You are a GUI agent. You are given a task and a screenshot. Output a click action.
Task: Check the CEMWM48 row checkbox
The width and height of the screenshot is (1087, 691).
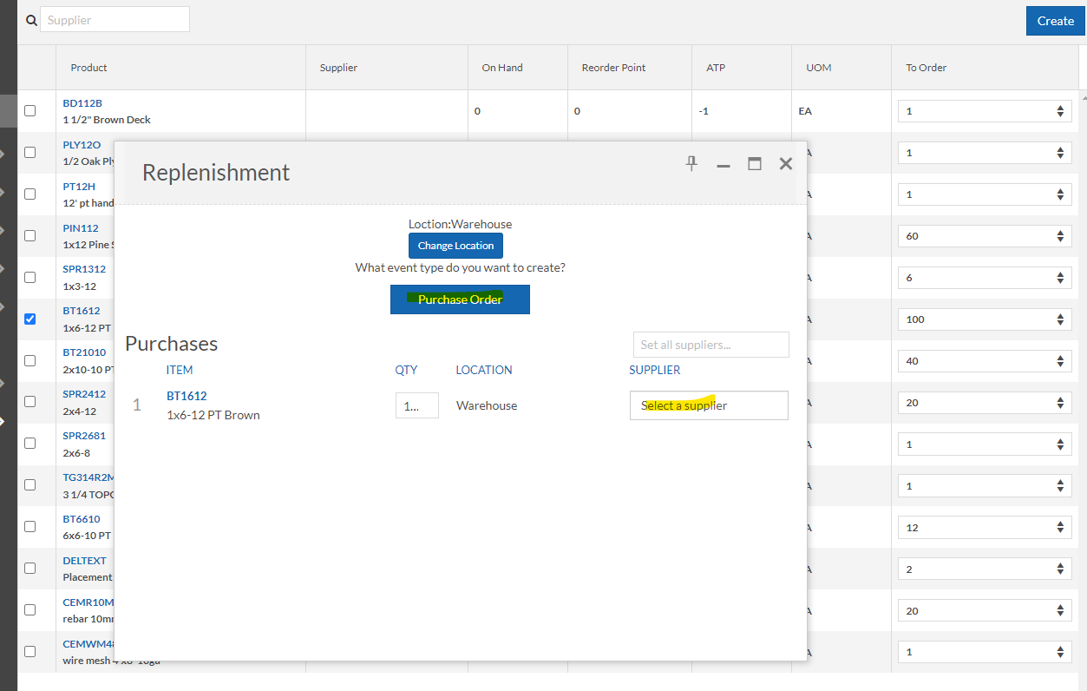(x=30, y=651)
